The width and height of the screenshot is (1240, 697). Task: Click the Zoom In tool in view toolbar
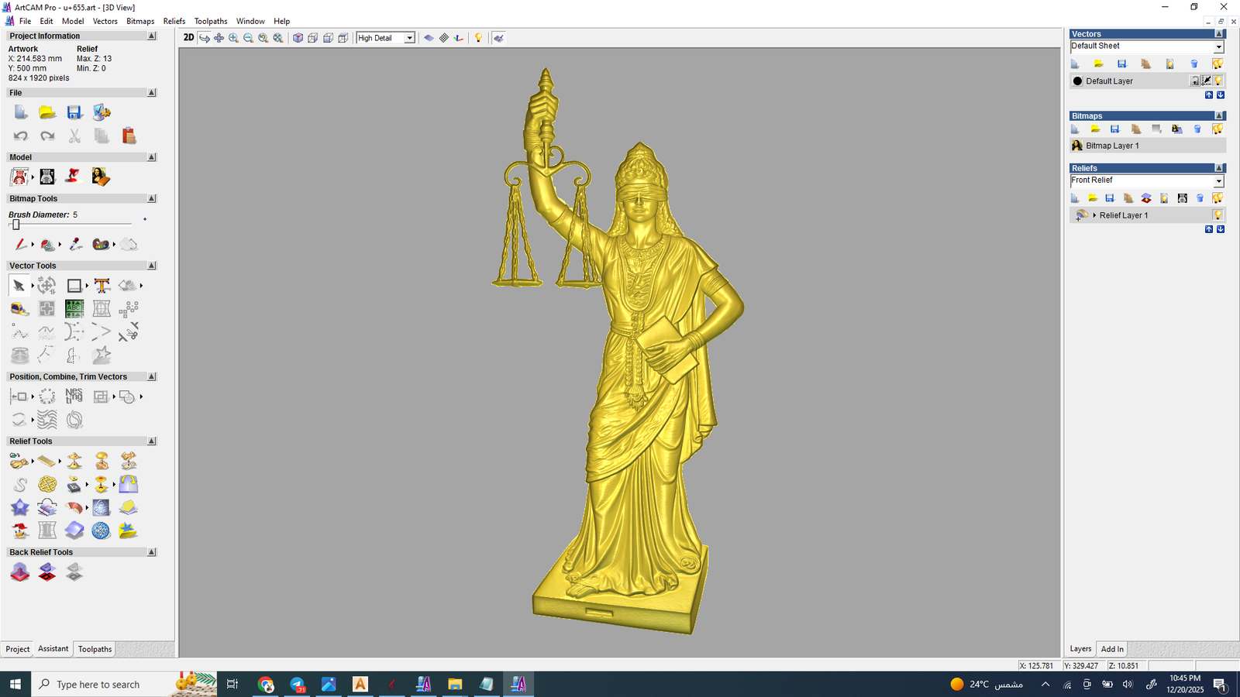click(233, 38)
